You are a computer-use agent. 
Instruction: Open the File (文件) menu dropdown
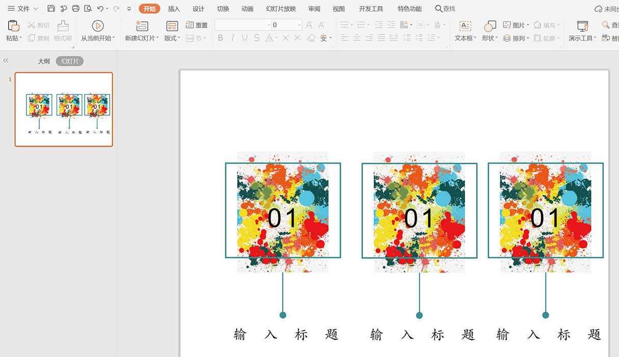pyautogui.click(x=22, y=9)
